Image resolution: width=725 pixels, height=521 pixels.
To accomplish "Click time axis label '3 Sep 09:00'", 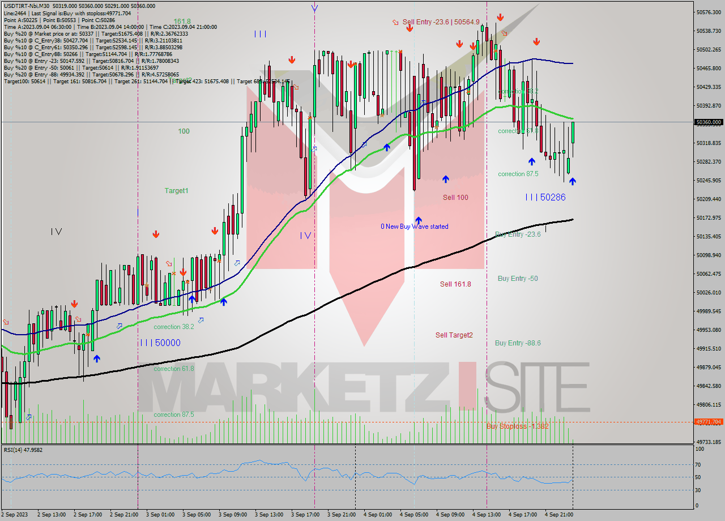I will (232, 515).
